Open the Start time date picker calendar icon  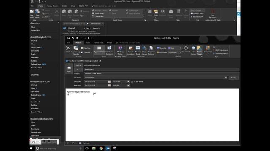pyautogui.click(x=109, y=82)
